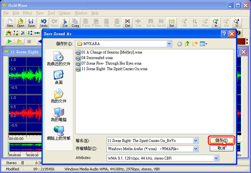Screen dimensions: 251x173
Task: Expand the 存檔類型 file type dropdown
Action: [196, 149]
